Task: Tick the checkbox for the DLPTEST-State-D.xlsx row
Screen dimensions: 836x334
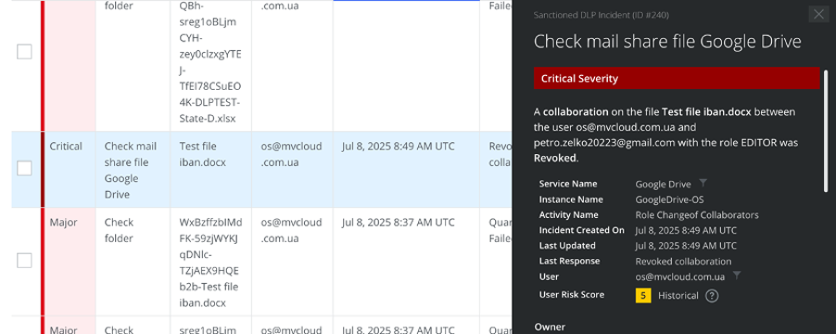Action: tap(24, 51)
